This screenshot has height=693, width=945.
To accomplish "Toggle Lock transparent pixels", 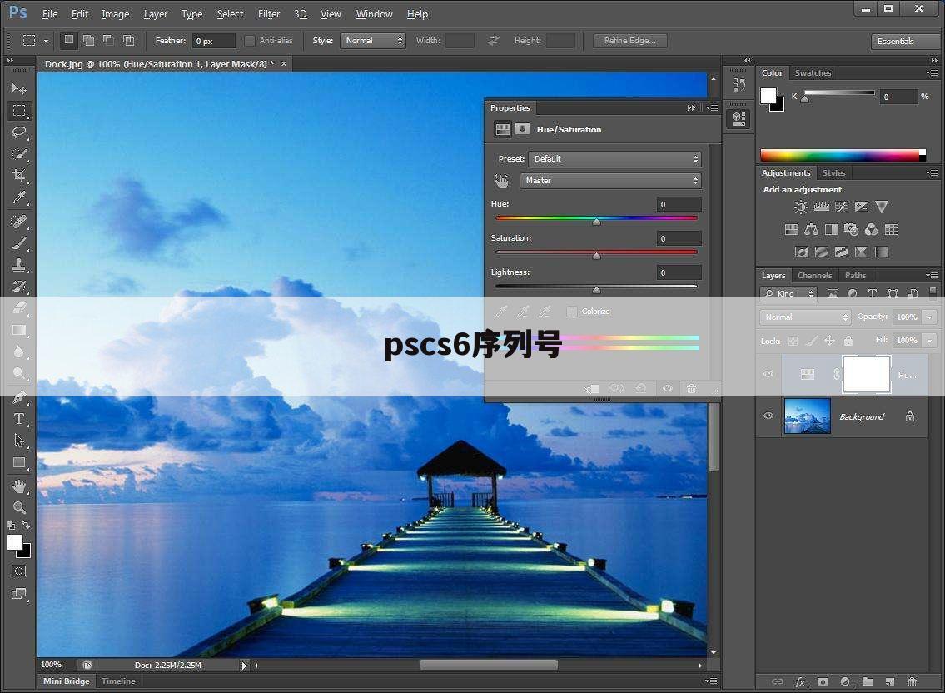I will [793, 341].
